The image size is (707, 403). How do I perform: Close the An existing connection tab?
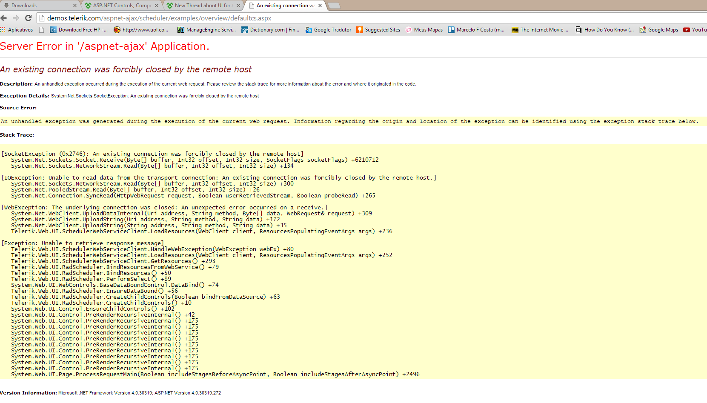[320, 6]
